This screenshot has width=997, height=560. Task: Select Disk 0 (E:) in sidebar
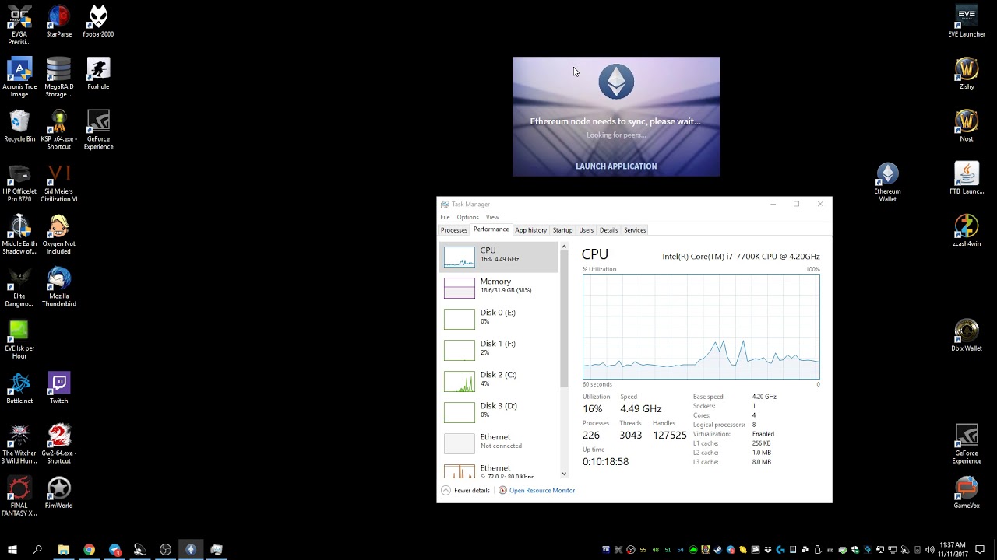[498, 318]
